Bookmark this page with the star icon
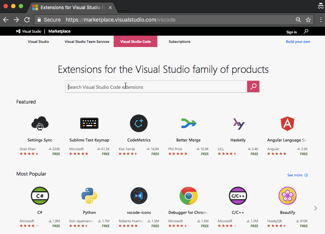The image size is (325, 234). pyautogui.click(x=308, y=20)
